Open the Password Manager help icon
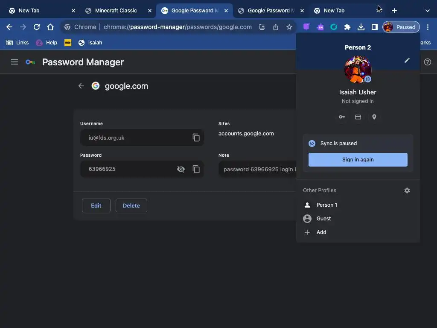The width and height of the screenshot is (437, 328). pos(427,62)
